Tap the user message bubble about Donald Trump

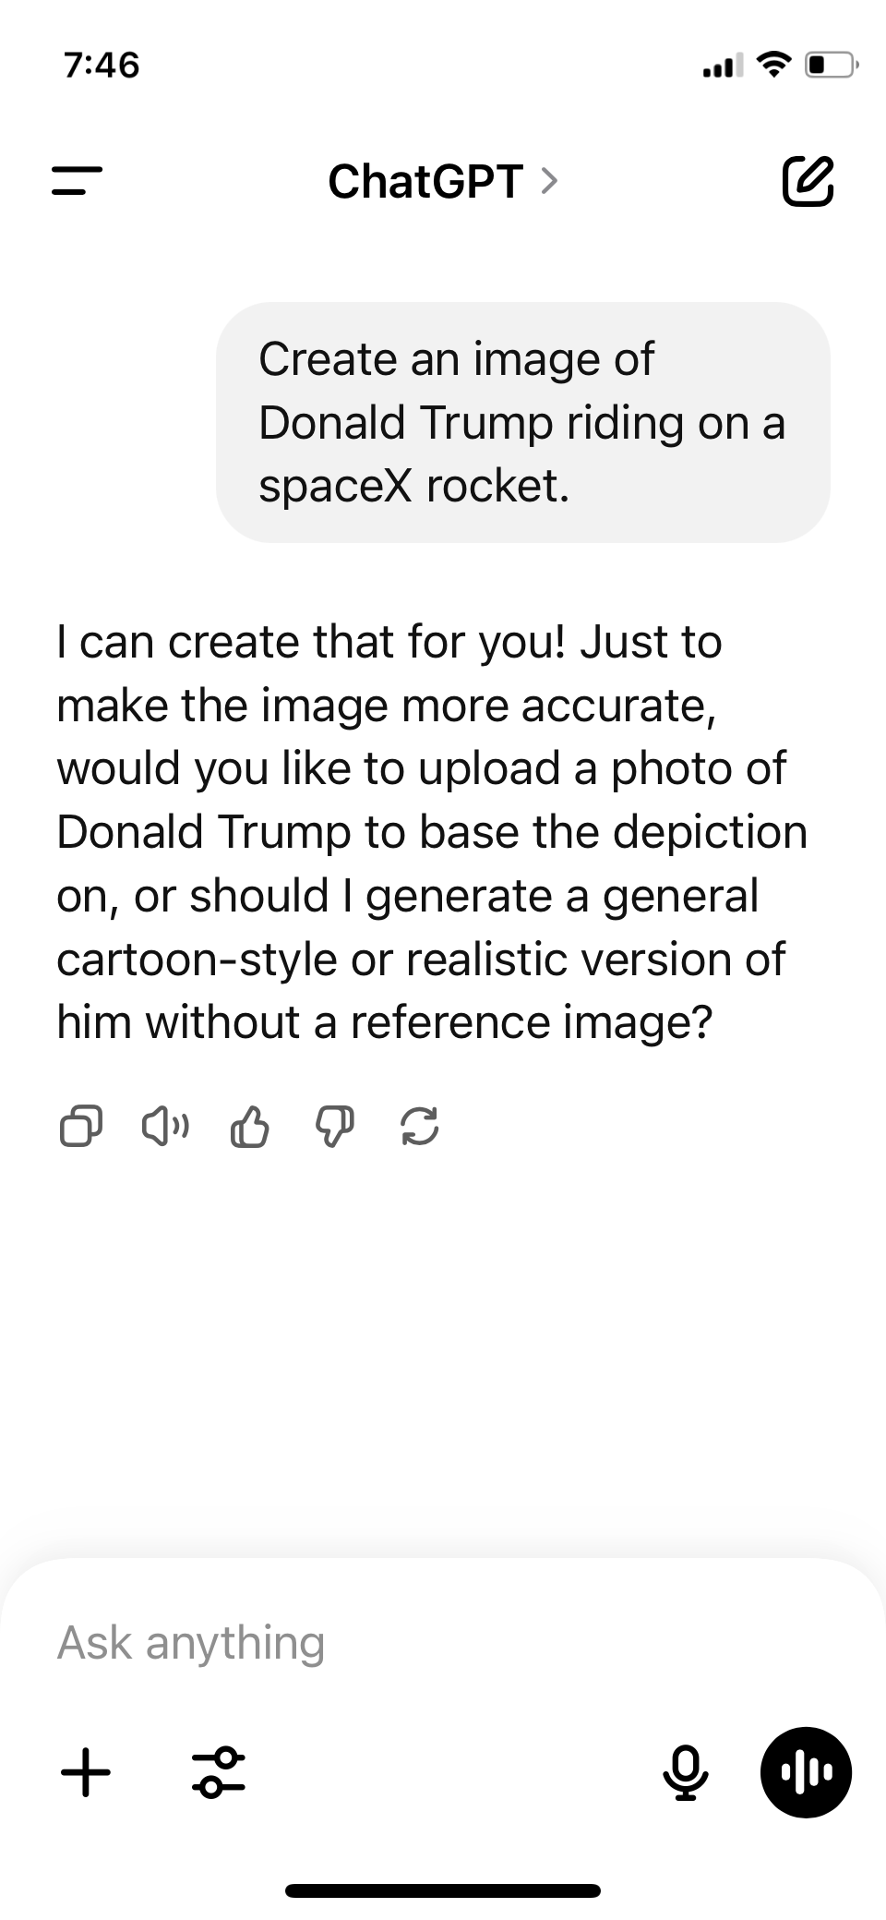coord(522,422)
